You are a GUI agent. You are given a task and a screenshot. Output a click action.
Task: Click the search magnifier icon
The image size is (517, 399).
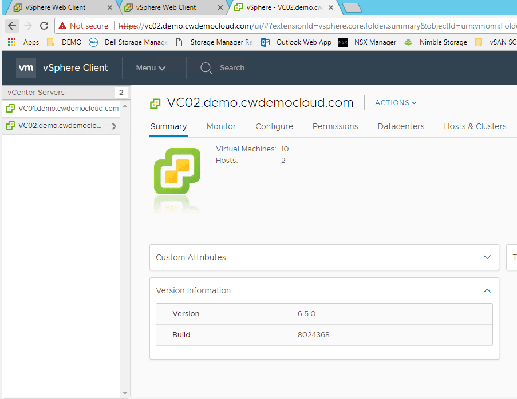tap(207, 68)
